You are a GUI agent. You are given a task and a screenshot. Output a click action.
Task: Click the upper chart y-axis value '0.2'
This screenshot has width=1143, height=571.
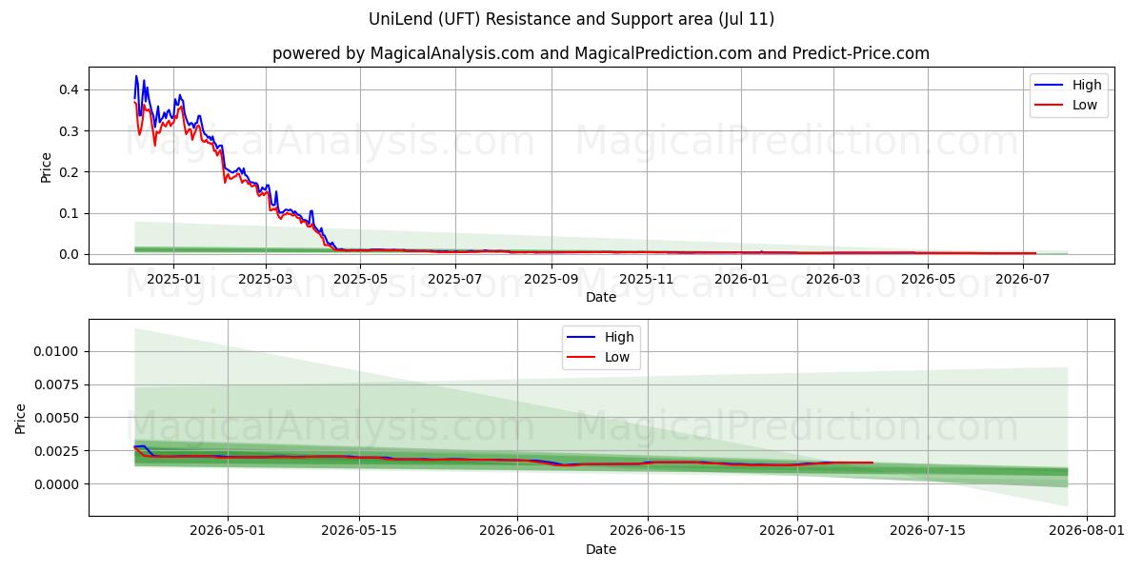click(71, 172)
